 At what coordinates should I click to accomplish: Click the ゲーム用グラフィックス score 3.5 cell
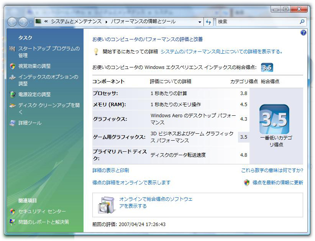[244, 137]
